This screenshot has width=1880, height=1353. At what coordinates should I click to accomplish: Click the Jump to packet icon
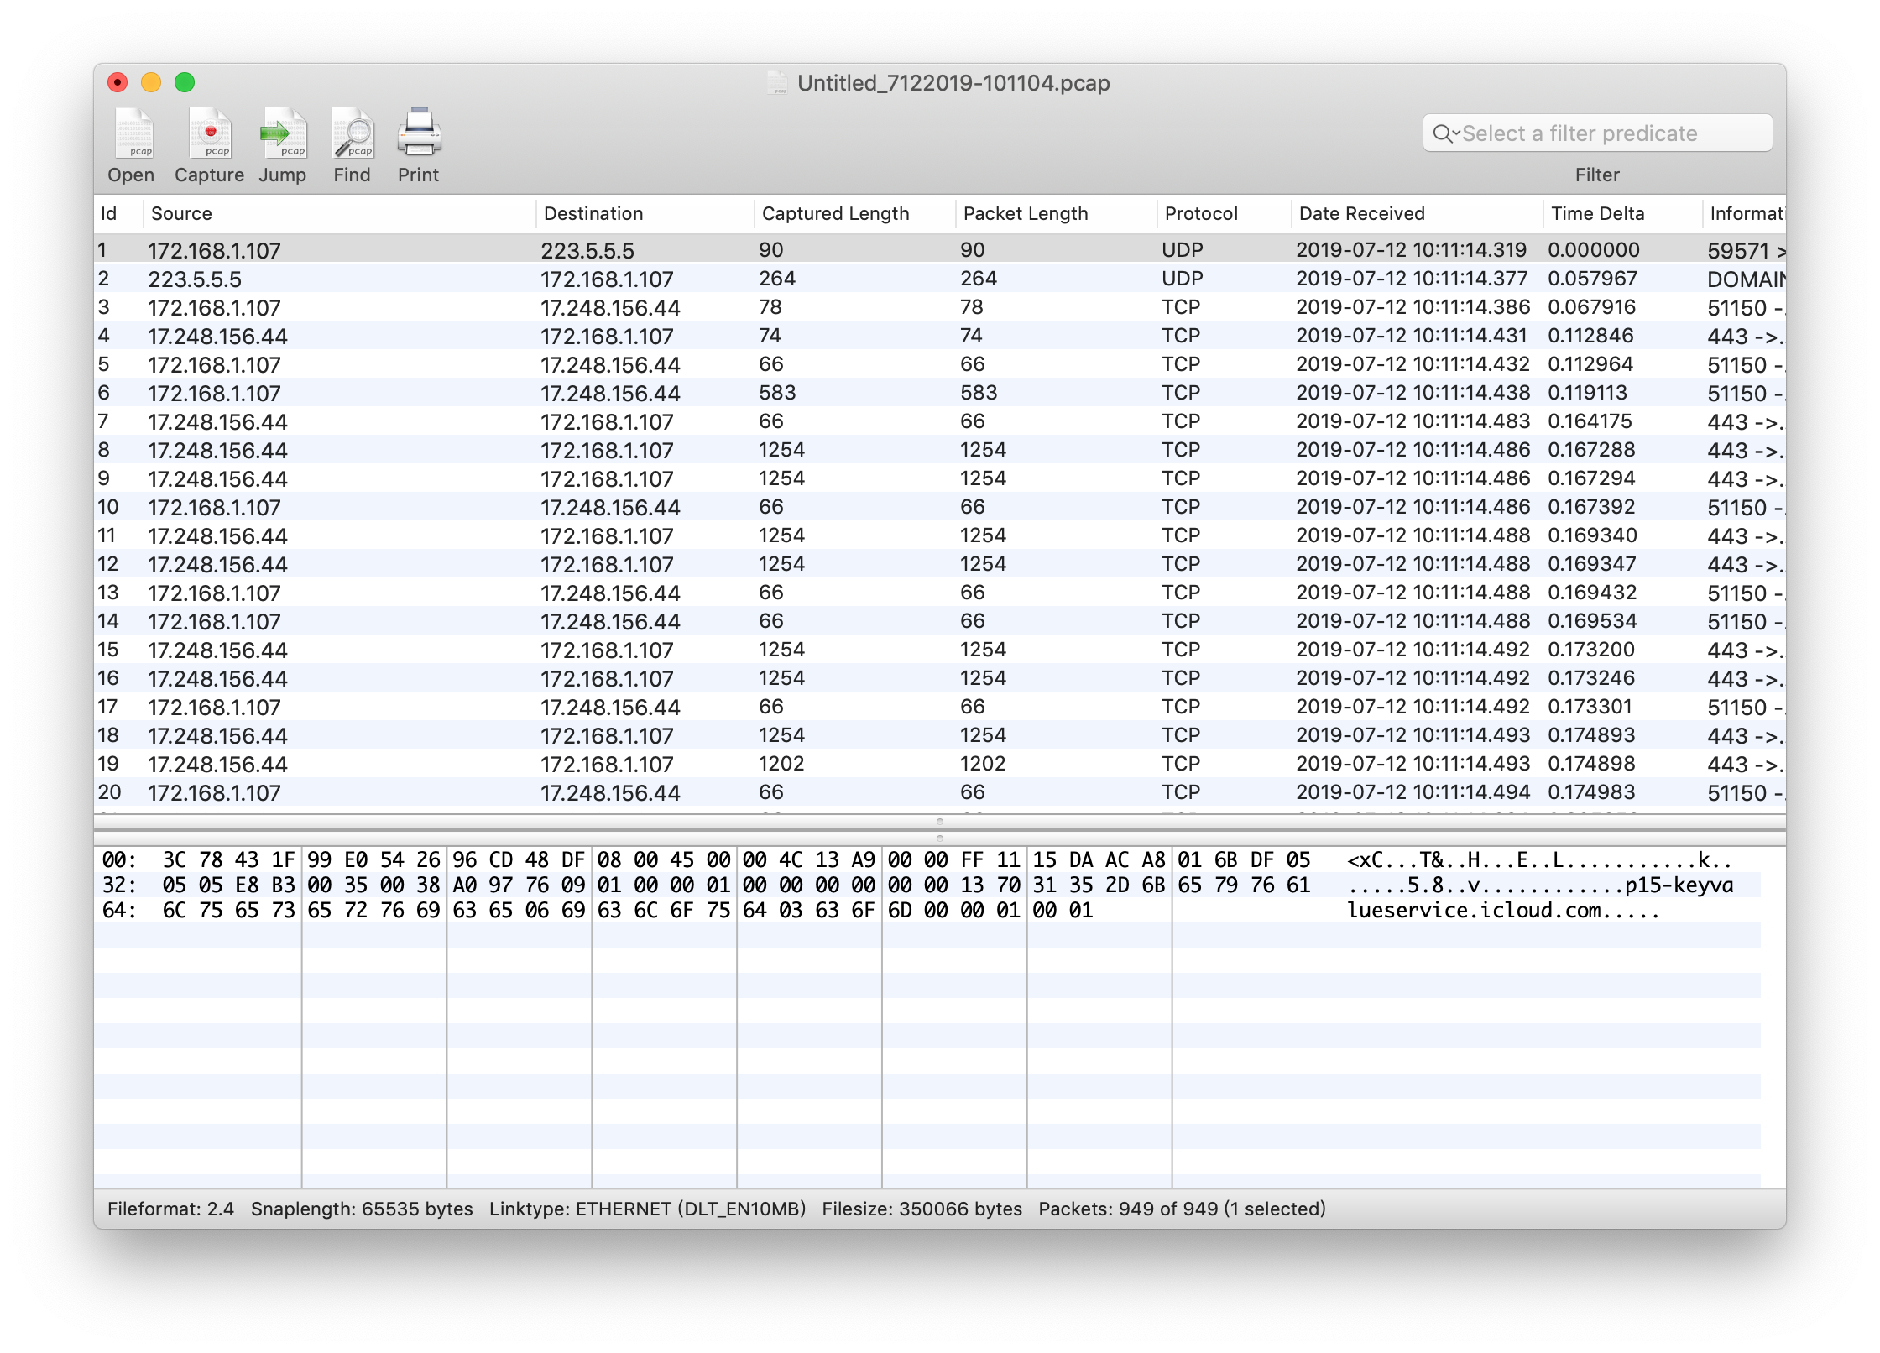pos(284,135)
